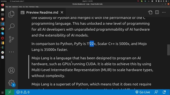170x95 pixels.
Task: Open the red hexagon app in dock
Action: [2, 38]
